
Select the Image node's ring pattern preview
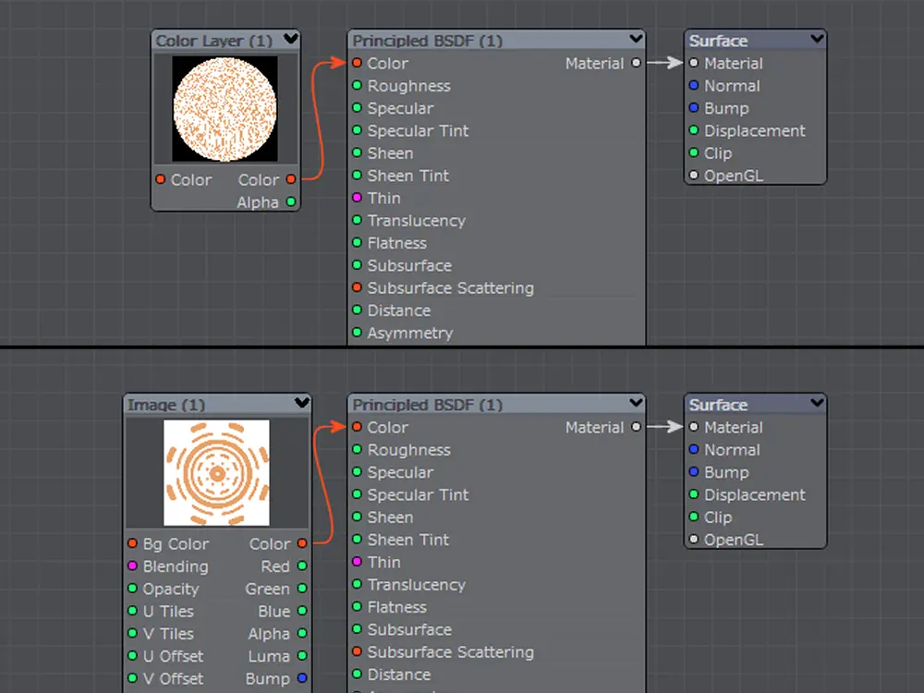coord(217,473)
